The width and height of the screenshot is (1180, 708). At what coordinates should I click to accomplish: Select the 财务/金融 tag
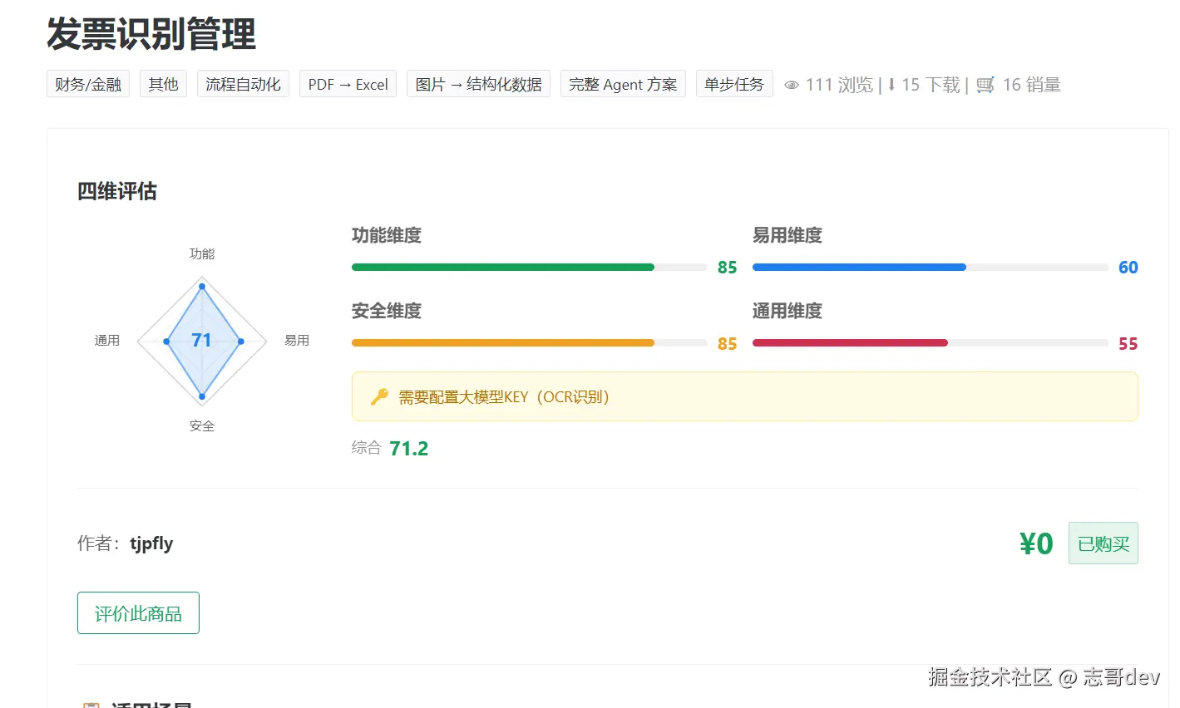pos(88,84)
